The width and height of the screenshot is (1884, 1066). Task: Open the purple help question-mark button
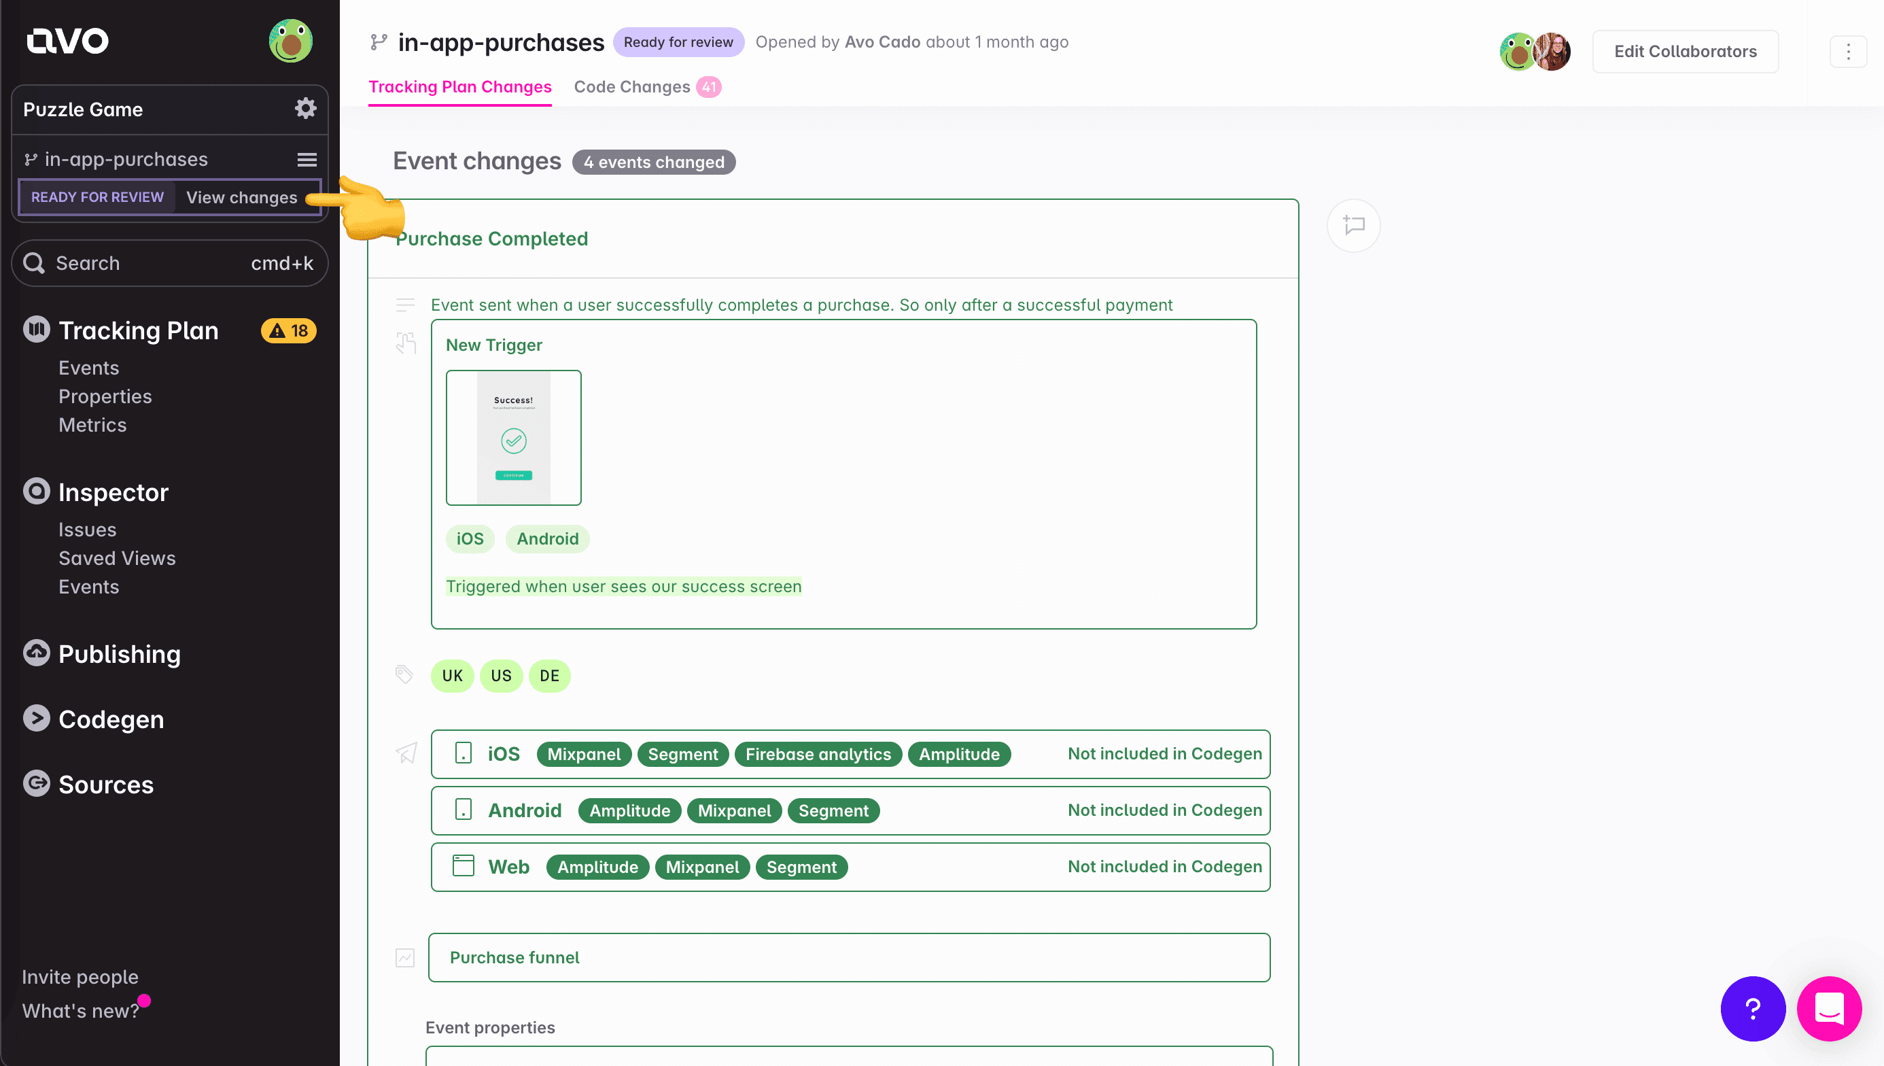point(1753,1009)
